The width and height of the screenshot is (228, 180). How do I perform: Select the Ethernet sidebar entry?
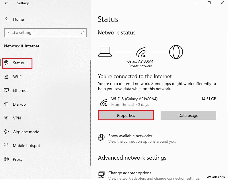(20, 90)
